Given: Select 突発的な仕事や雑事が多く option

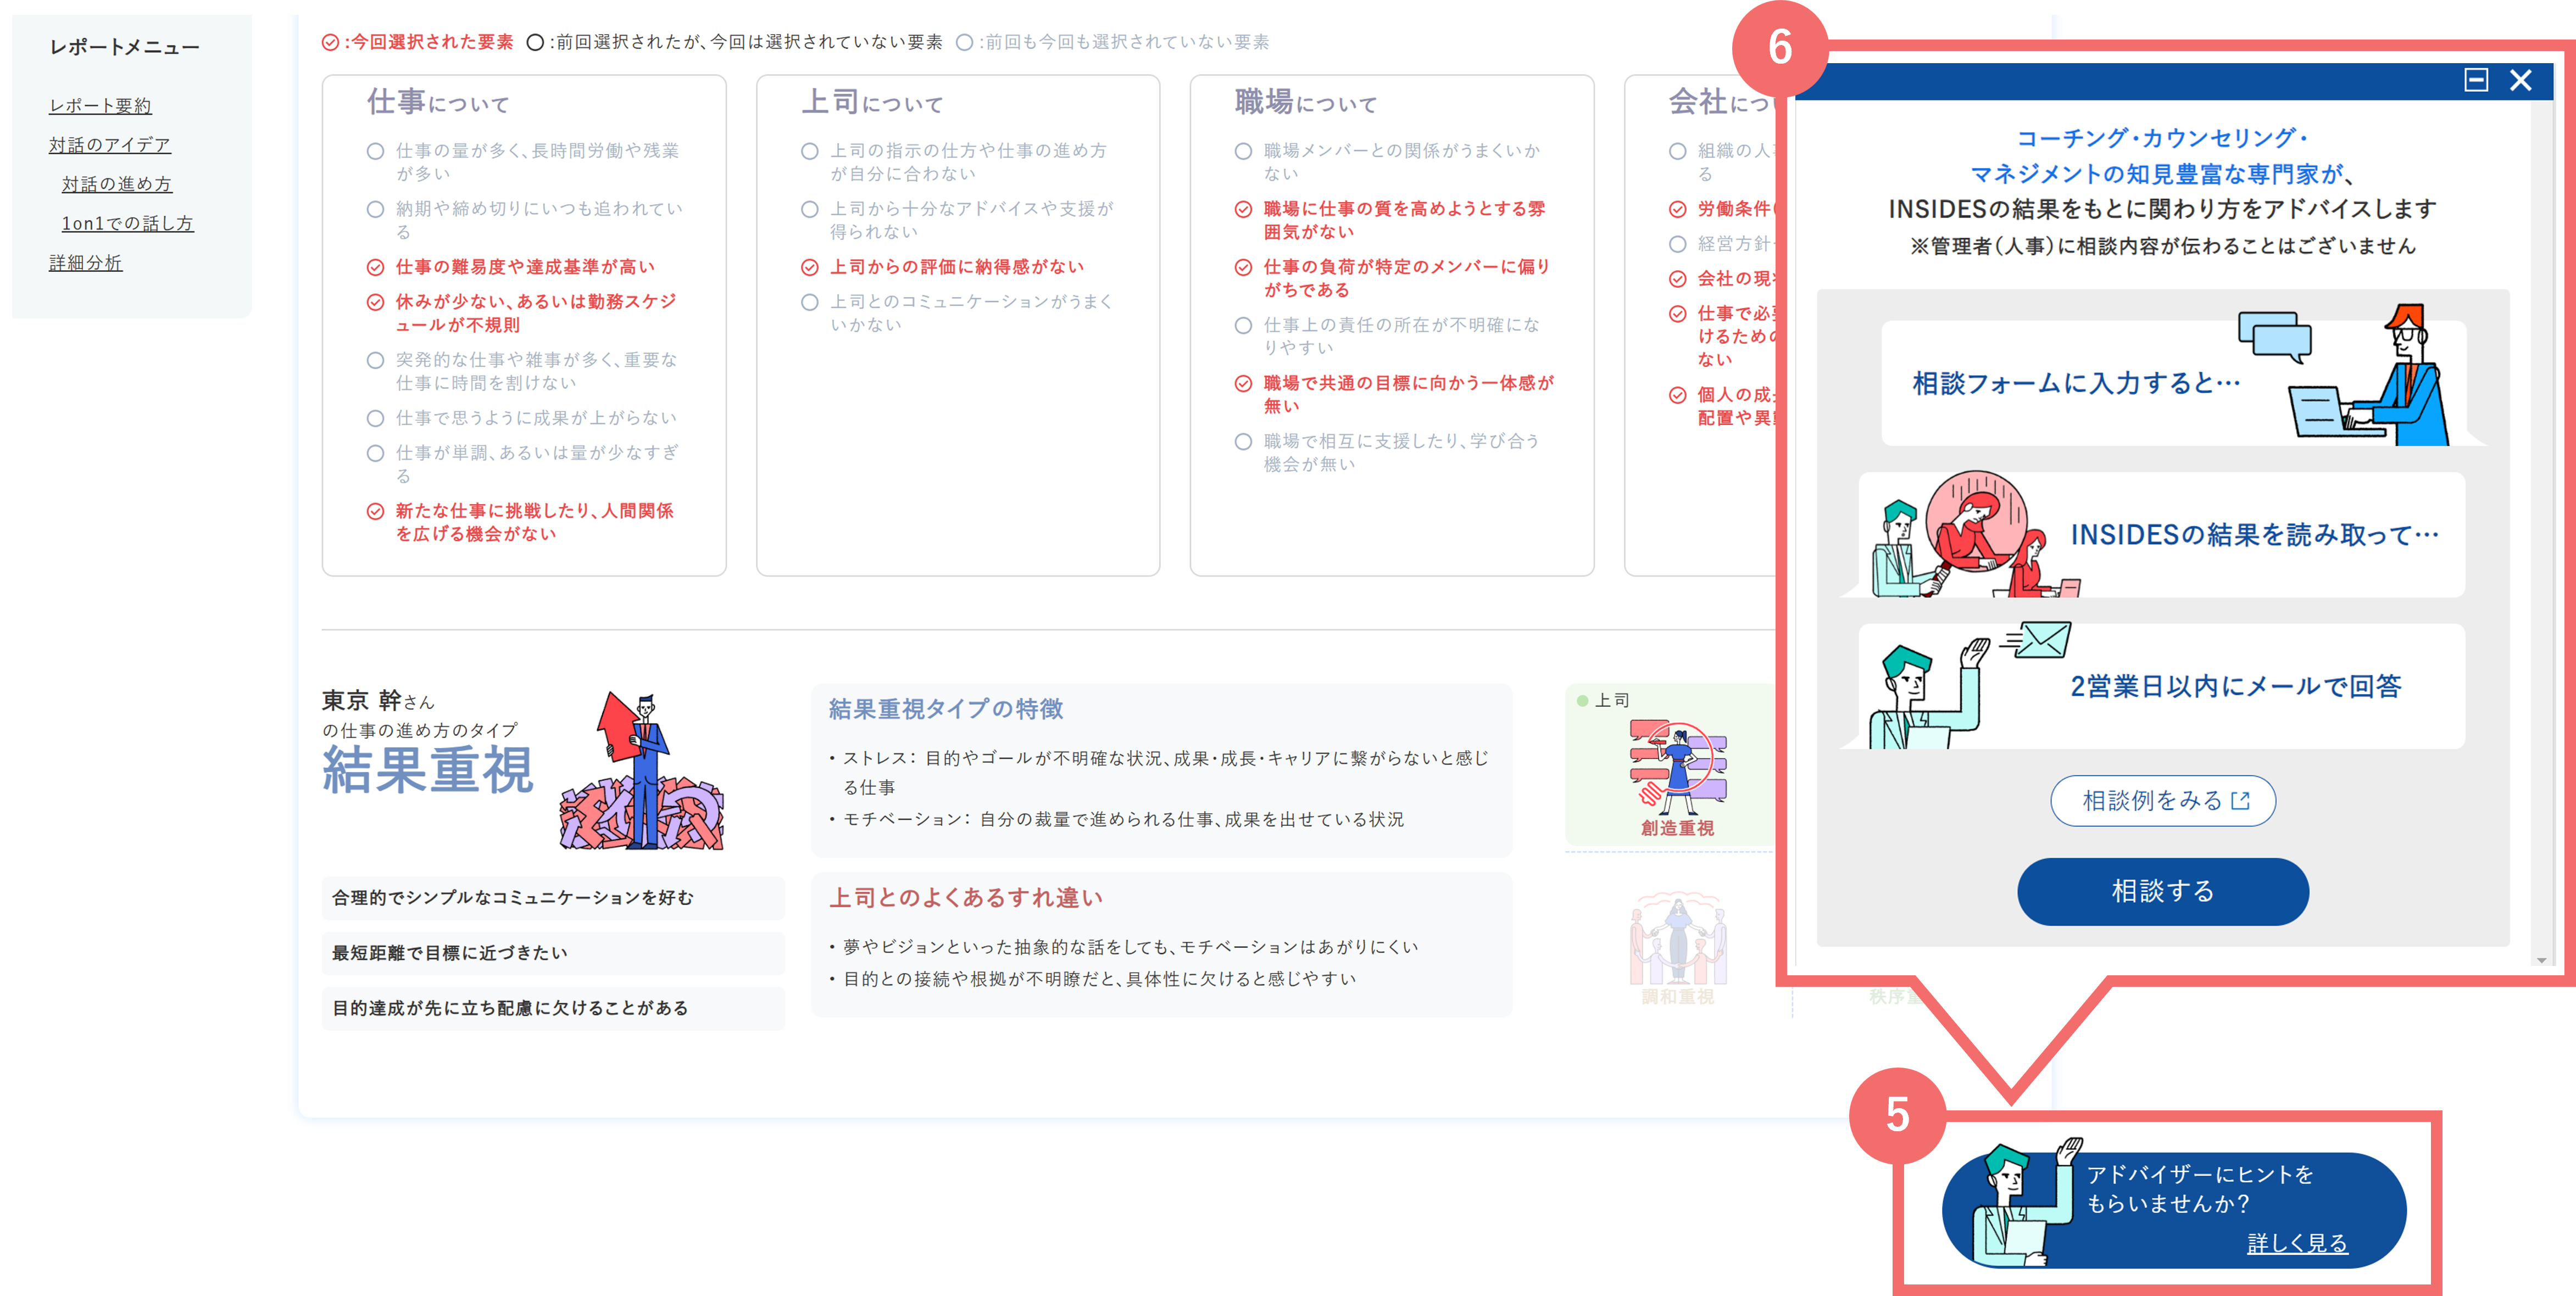Looking at the screenshot, I should [x=522, y=371].
